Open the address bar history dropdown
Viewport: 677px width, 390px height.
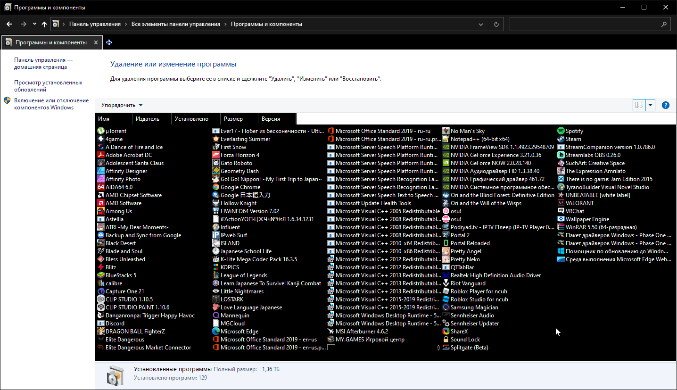point(481,24)
